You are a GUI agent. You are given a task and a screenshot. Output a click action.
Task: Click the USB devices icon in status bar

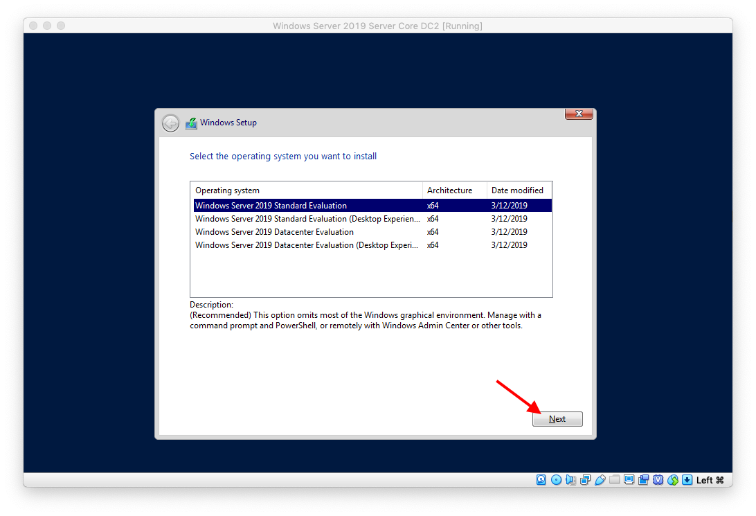tap(600, 480)
